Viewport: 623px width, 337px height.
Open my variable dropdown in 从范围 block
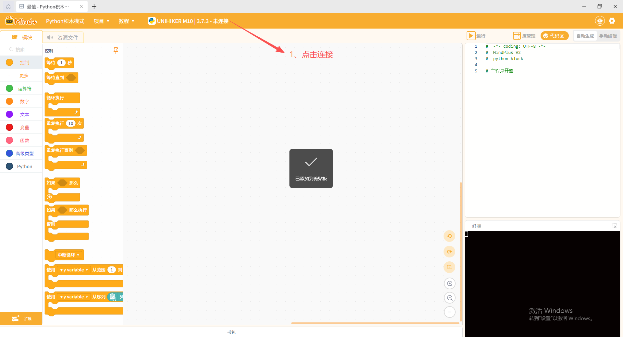click(x=74, y=270)
